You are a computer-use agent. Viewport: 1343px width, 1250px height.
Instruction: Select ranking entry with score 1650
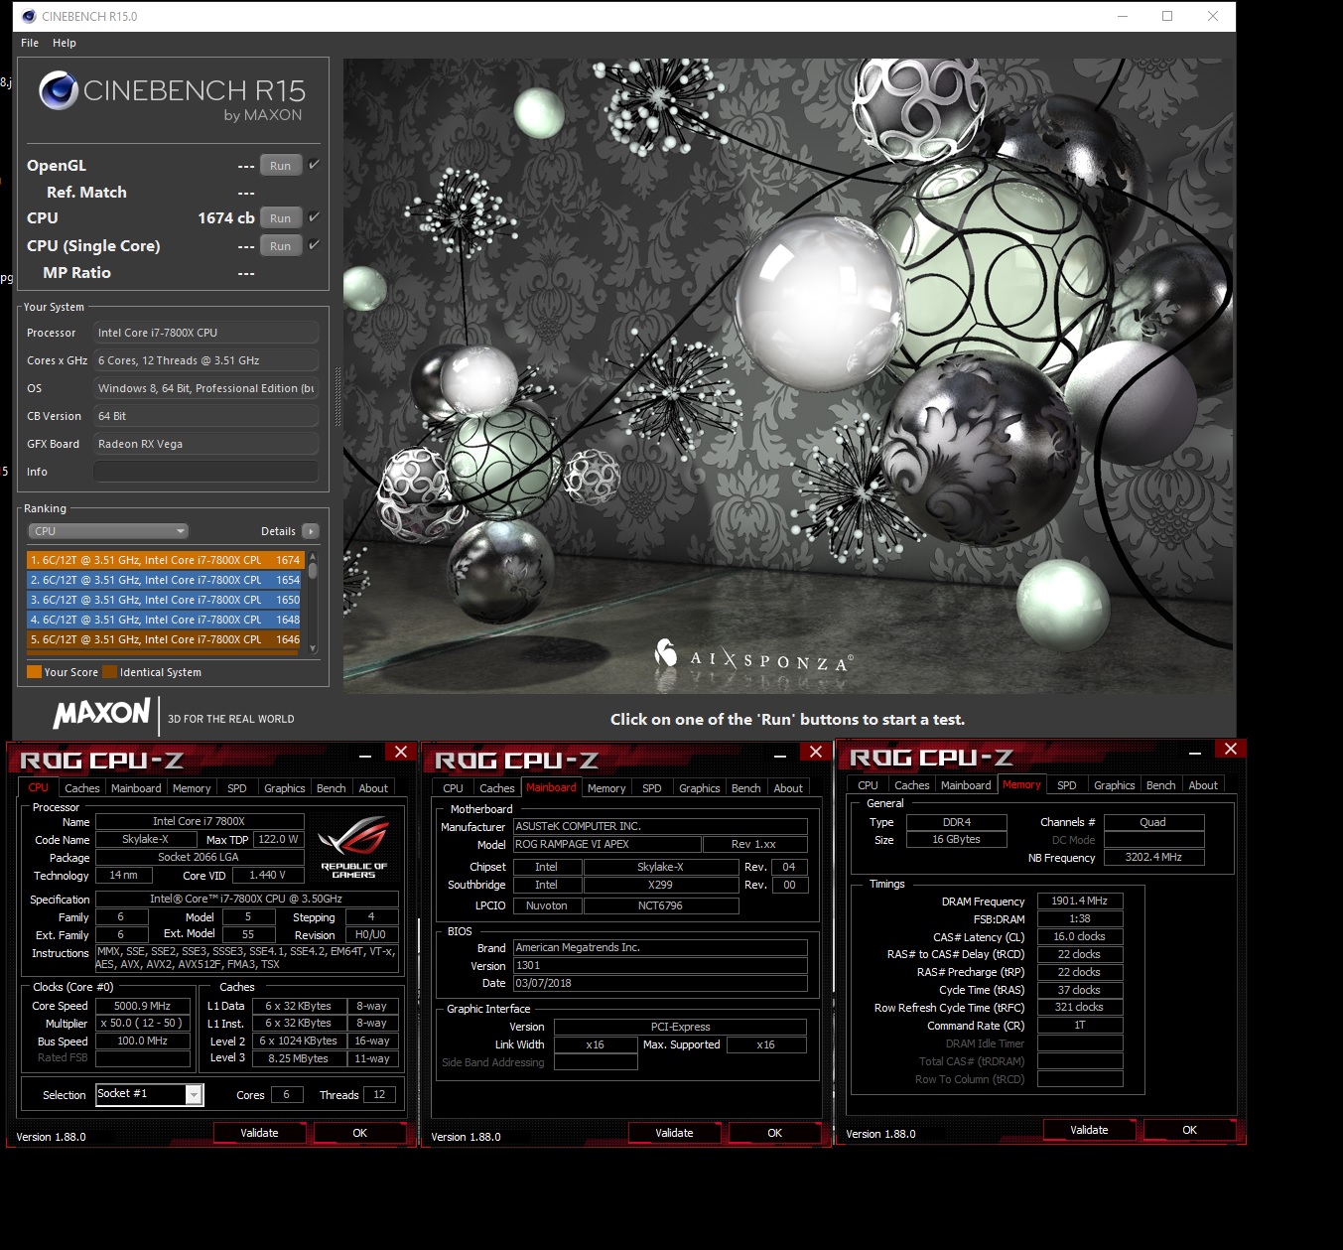(165, 600)
